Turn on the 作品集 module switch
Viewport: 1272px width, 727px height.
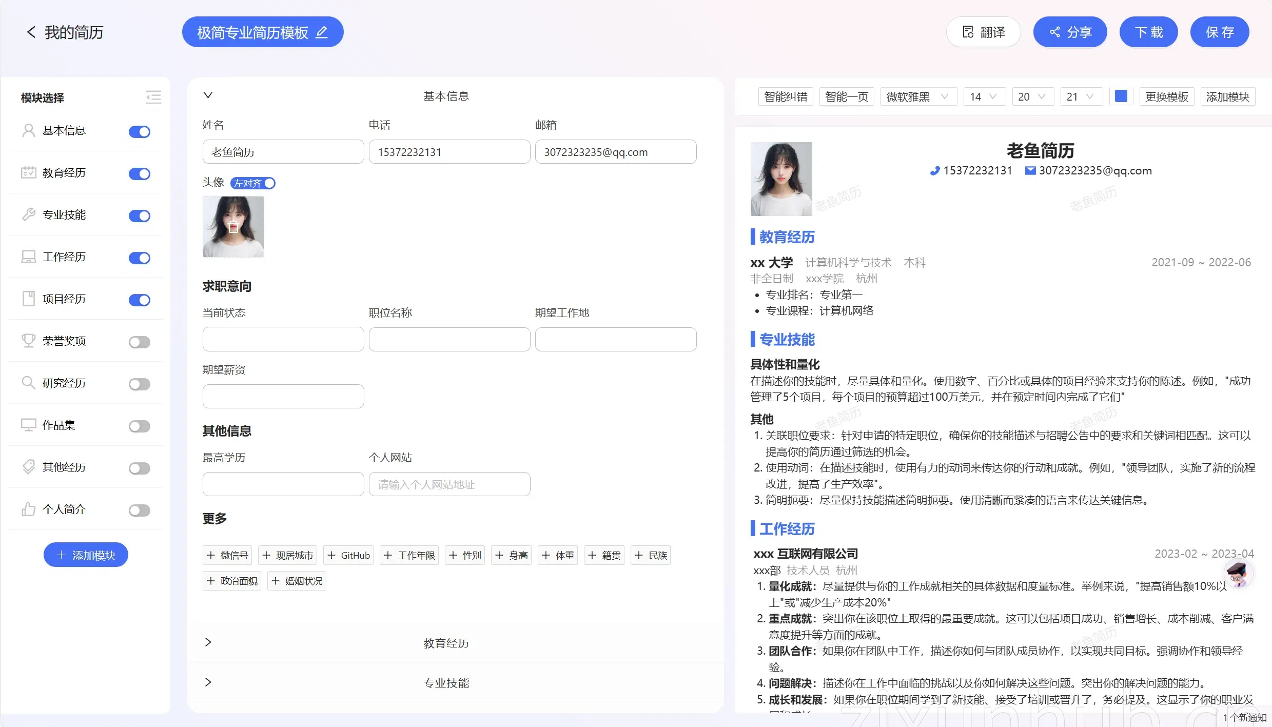click(x=140, y=426)
